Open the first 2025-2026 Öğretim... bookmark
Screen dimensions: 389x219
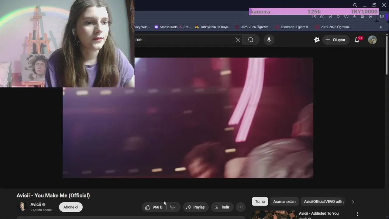(x=253, y=27)
